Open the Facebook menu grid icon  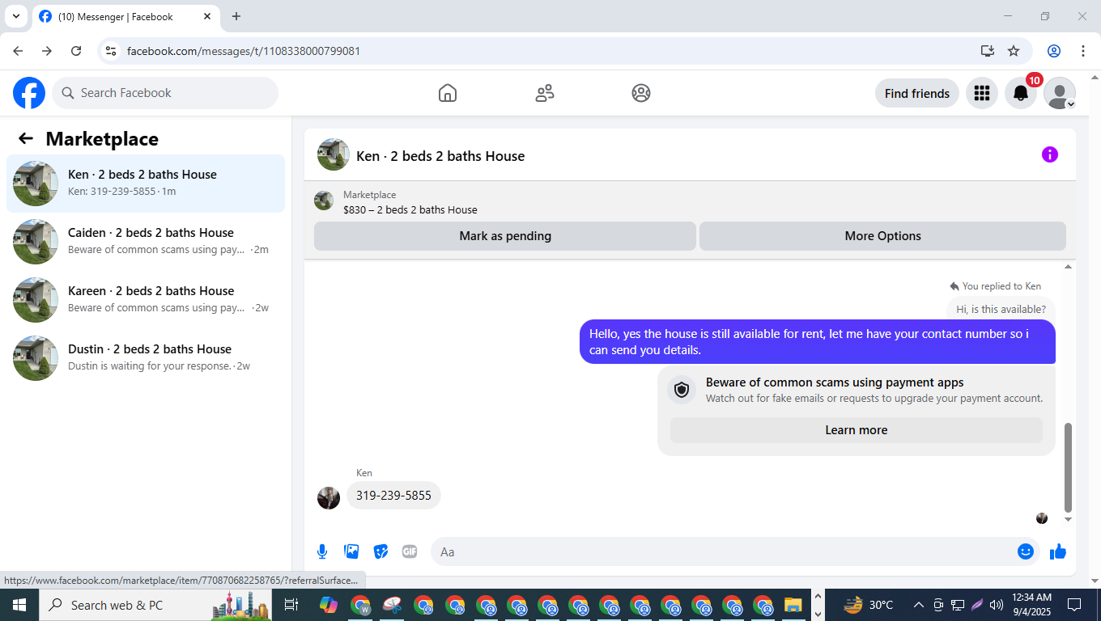tap(982, 93)
